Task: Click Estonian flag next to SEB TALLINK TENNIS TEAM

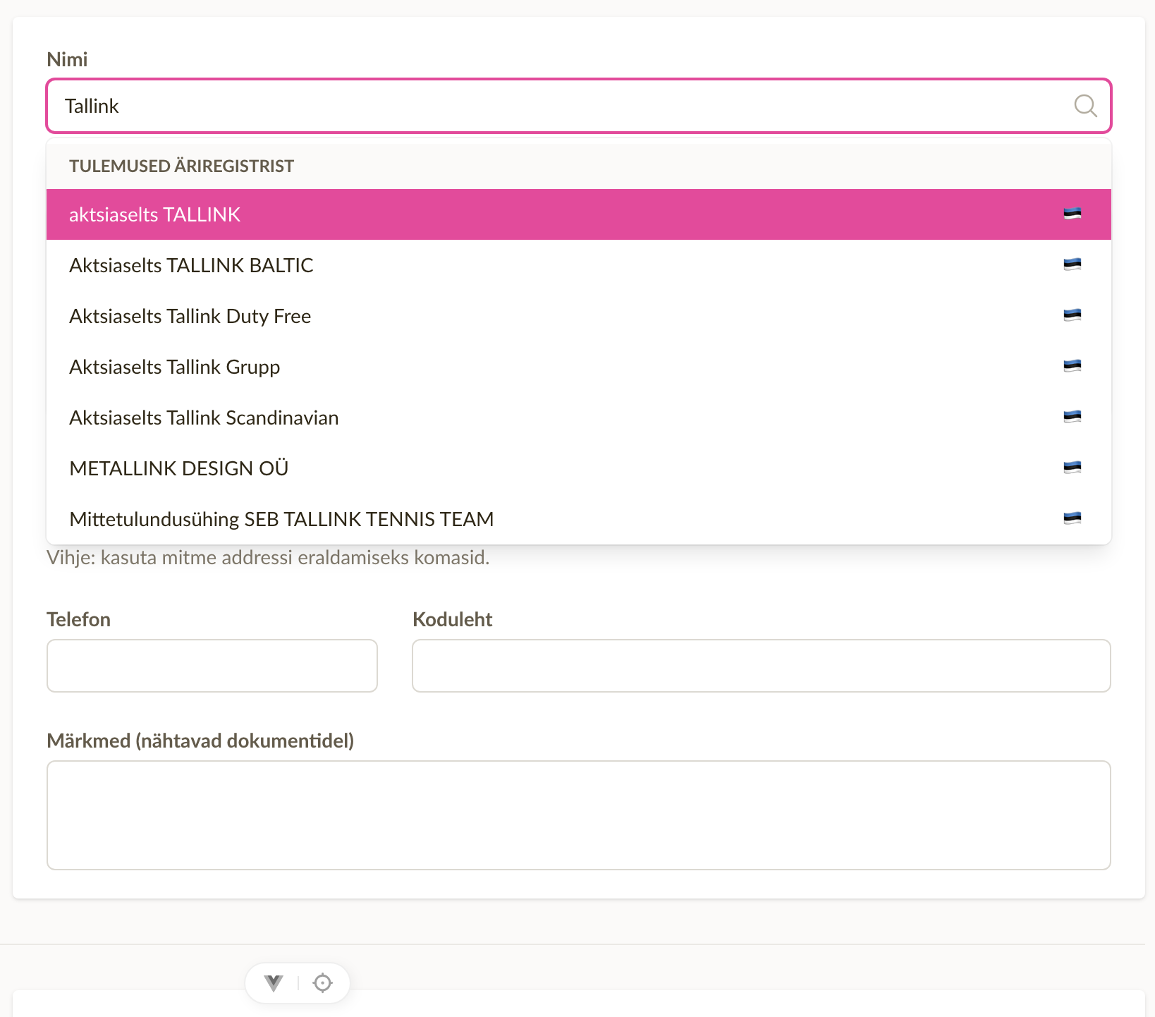Action: click(x=1072, y=518)
